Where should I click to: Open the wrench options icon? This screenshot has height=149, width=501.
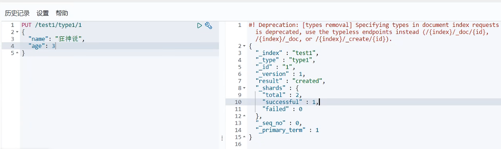[209, 26]
